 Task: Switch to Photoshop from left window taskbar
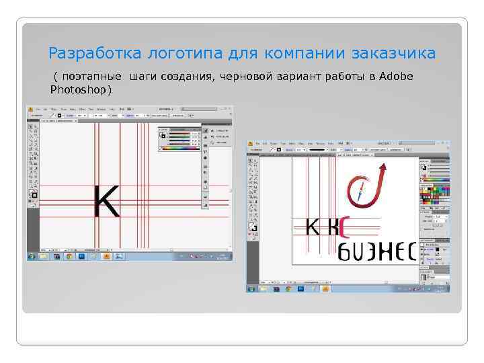tap(81, 256)
